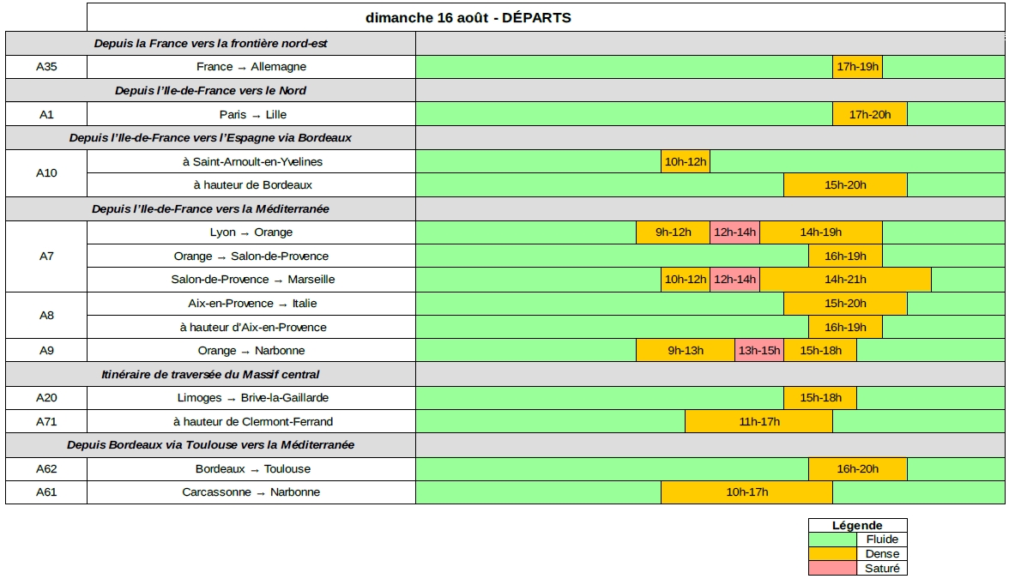Click 'Depuis l'Ile-de-France vers le Nord' section header

coord(210,90)
